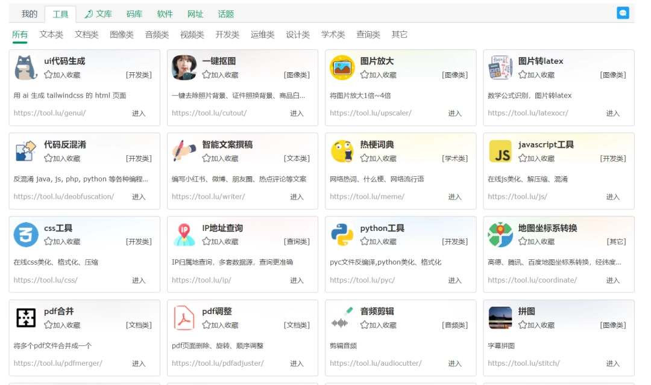Select the 工具 tab
The width and height of the screenshot is (651, 385).
pyautogui.click(x=60, y=14)
